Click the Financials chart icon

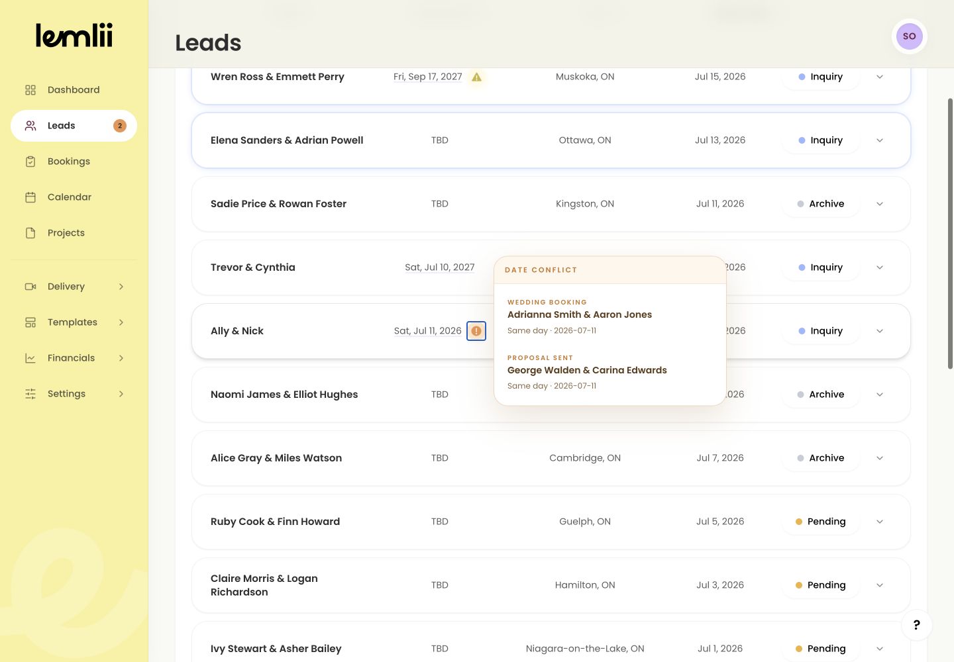click(x=30, y=358)
